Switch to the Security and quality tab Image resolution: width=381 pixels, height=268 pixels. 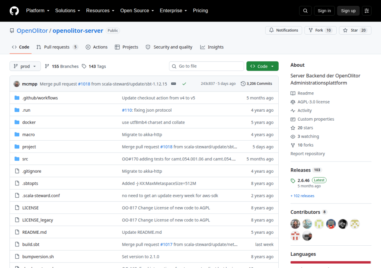[x=169, y=47]
